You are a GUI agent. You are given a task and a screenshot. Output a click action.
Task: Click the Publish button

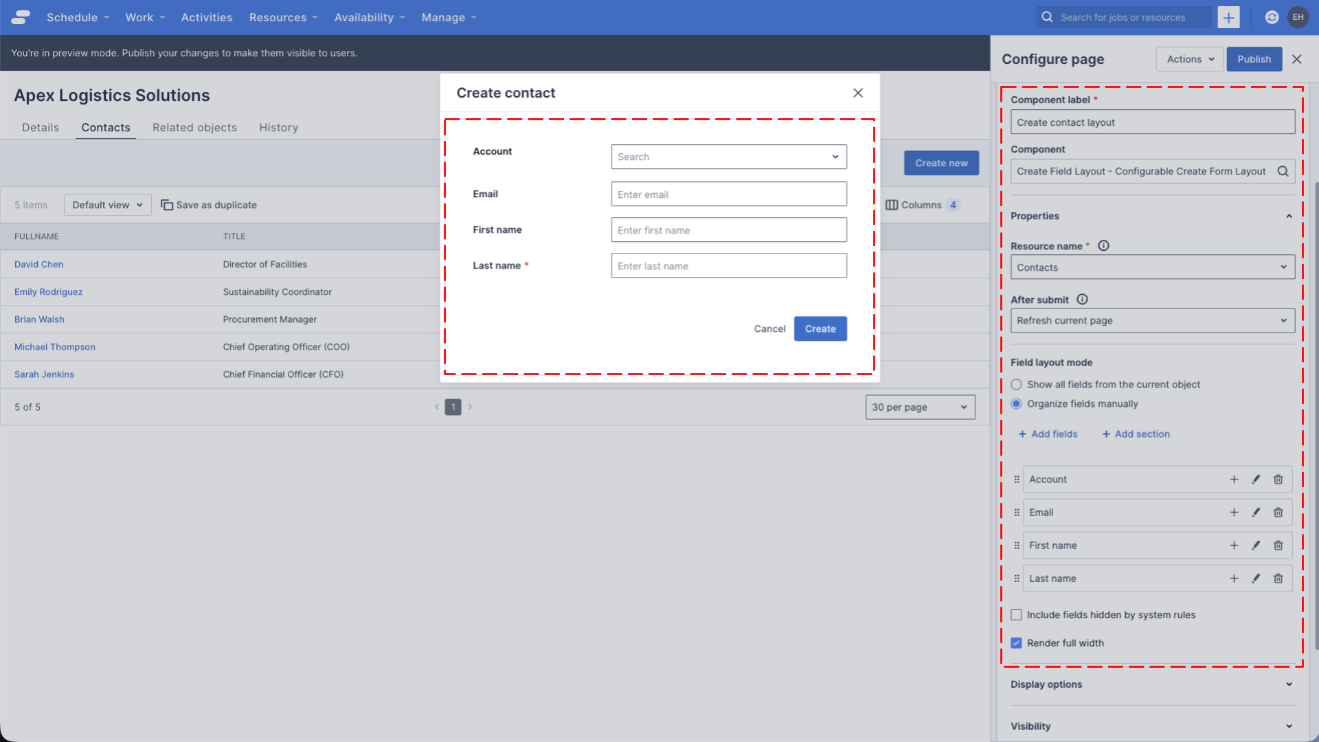click(1254, 59)
